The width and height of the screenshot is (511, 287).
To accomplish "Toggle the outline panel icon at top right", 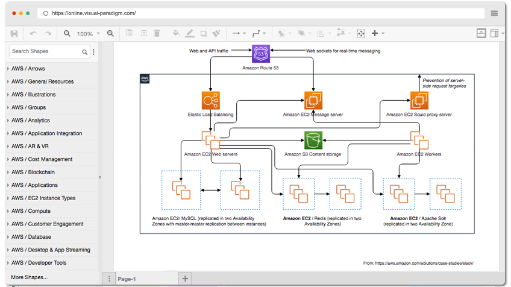I will 481,33.
